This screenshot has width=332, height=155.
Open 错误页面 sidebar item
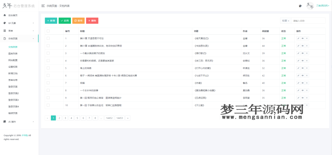pyautogui.click(x=13, y=113)
